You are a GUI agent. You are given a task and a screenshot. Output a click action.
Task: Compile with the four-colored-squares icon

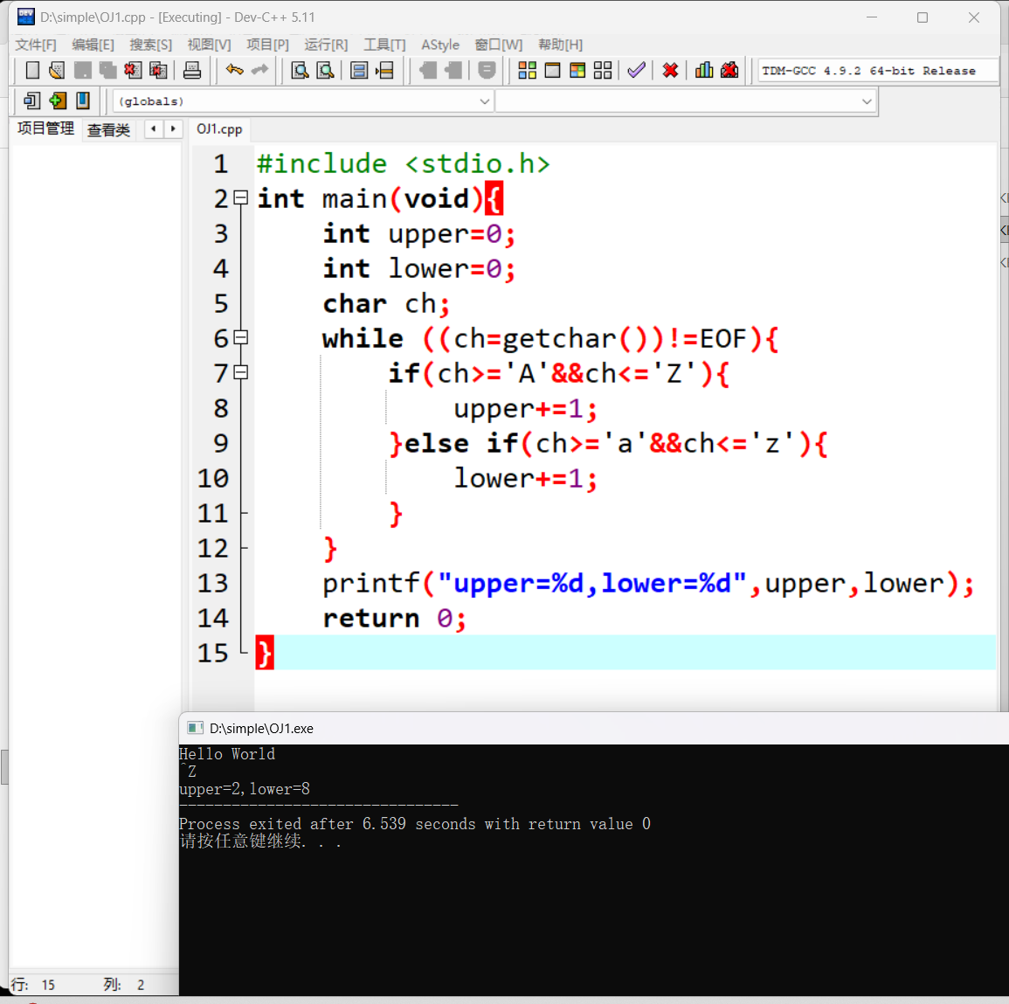pos(527,70)
